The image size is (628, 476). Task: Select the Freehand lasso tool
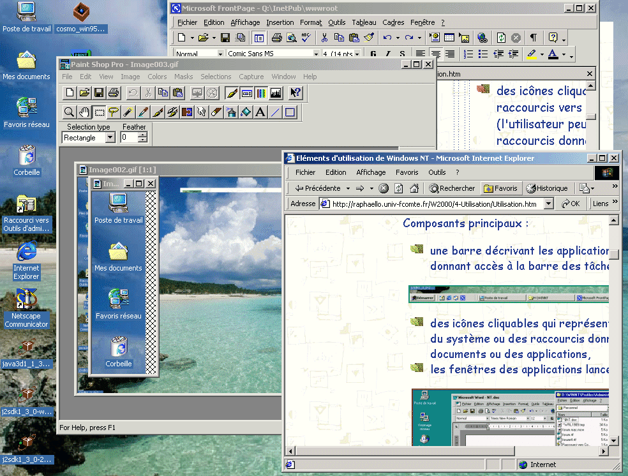coord(113,113)
